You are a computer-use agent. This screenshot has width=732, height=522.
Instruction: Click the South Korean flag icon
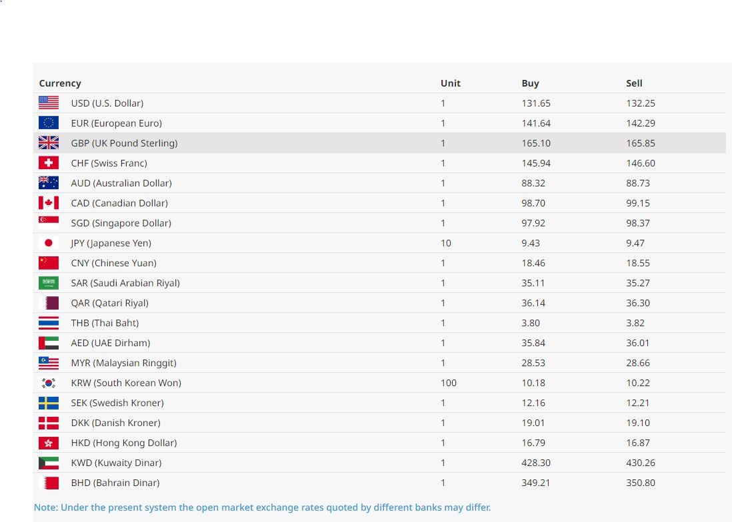(49, 383)
